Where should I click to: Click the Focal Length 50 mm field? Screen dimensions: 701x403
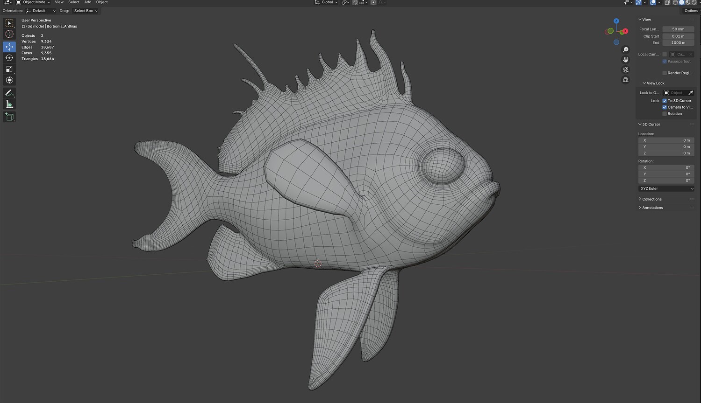678,29
